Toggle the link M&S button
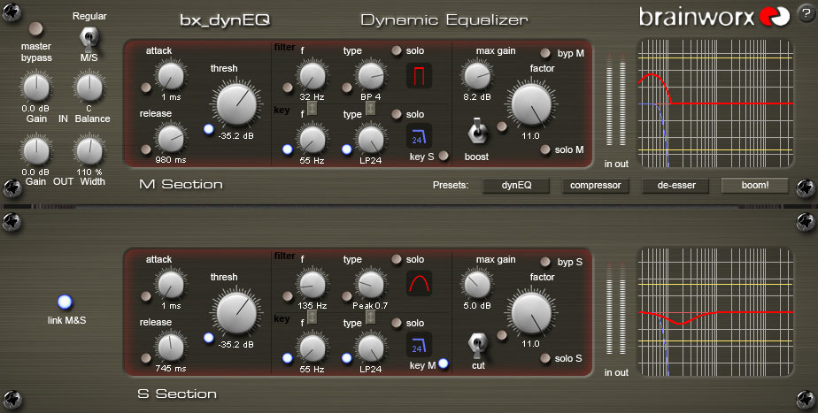This screenshot has width=818, height=413. pos(65,302)
